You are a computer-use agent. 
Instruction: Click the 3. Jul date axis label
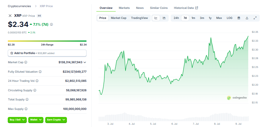(110, 124)
